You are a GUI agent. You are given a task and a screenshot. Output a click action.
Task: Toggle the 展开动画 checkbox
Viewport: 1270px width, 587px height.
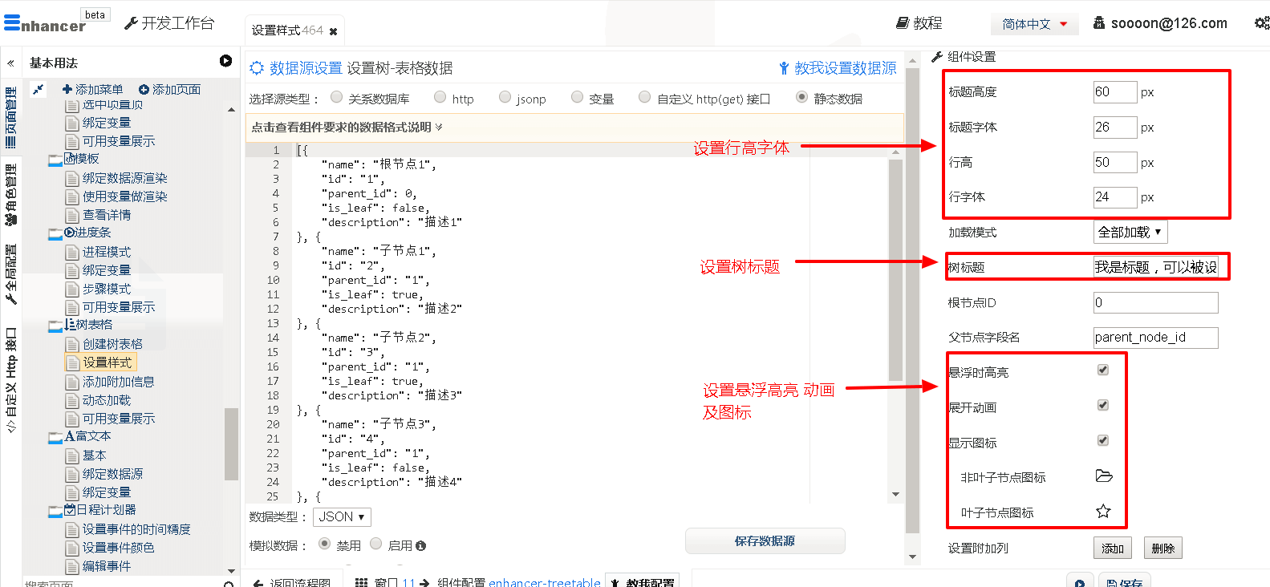1103,405
